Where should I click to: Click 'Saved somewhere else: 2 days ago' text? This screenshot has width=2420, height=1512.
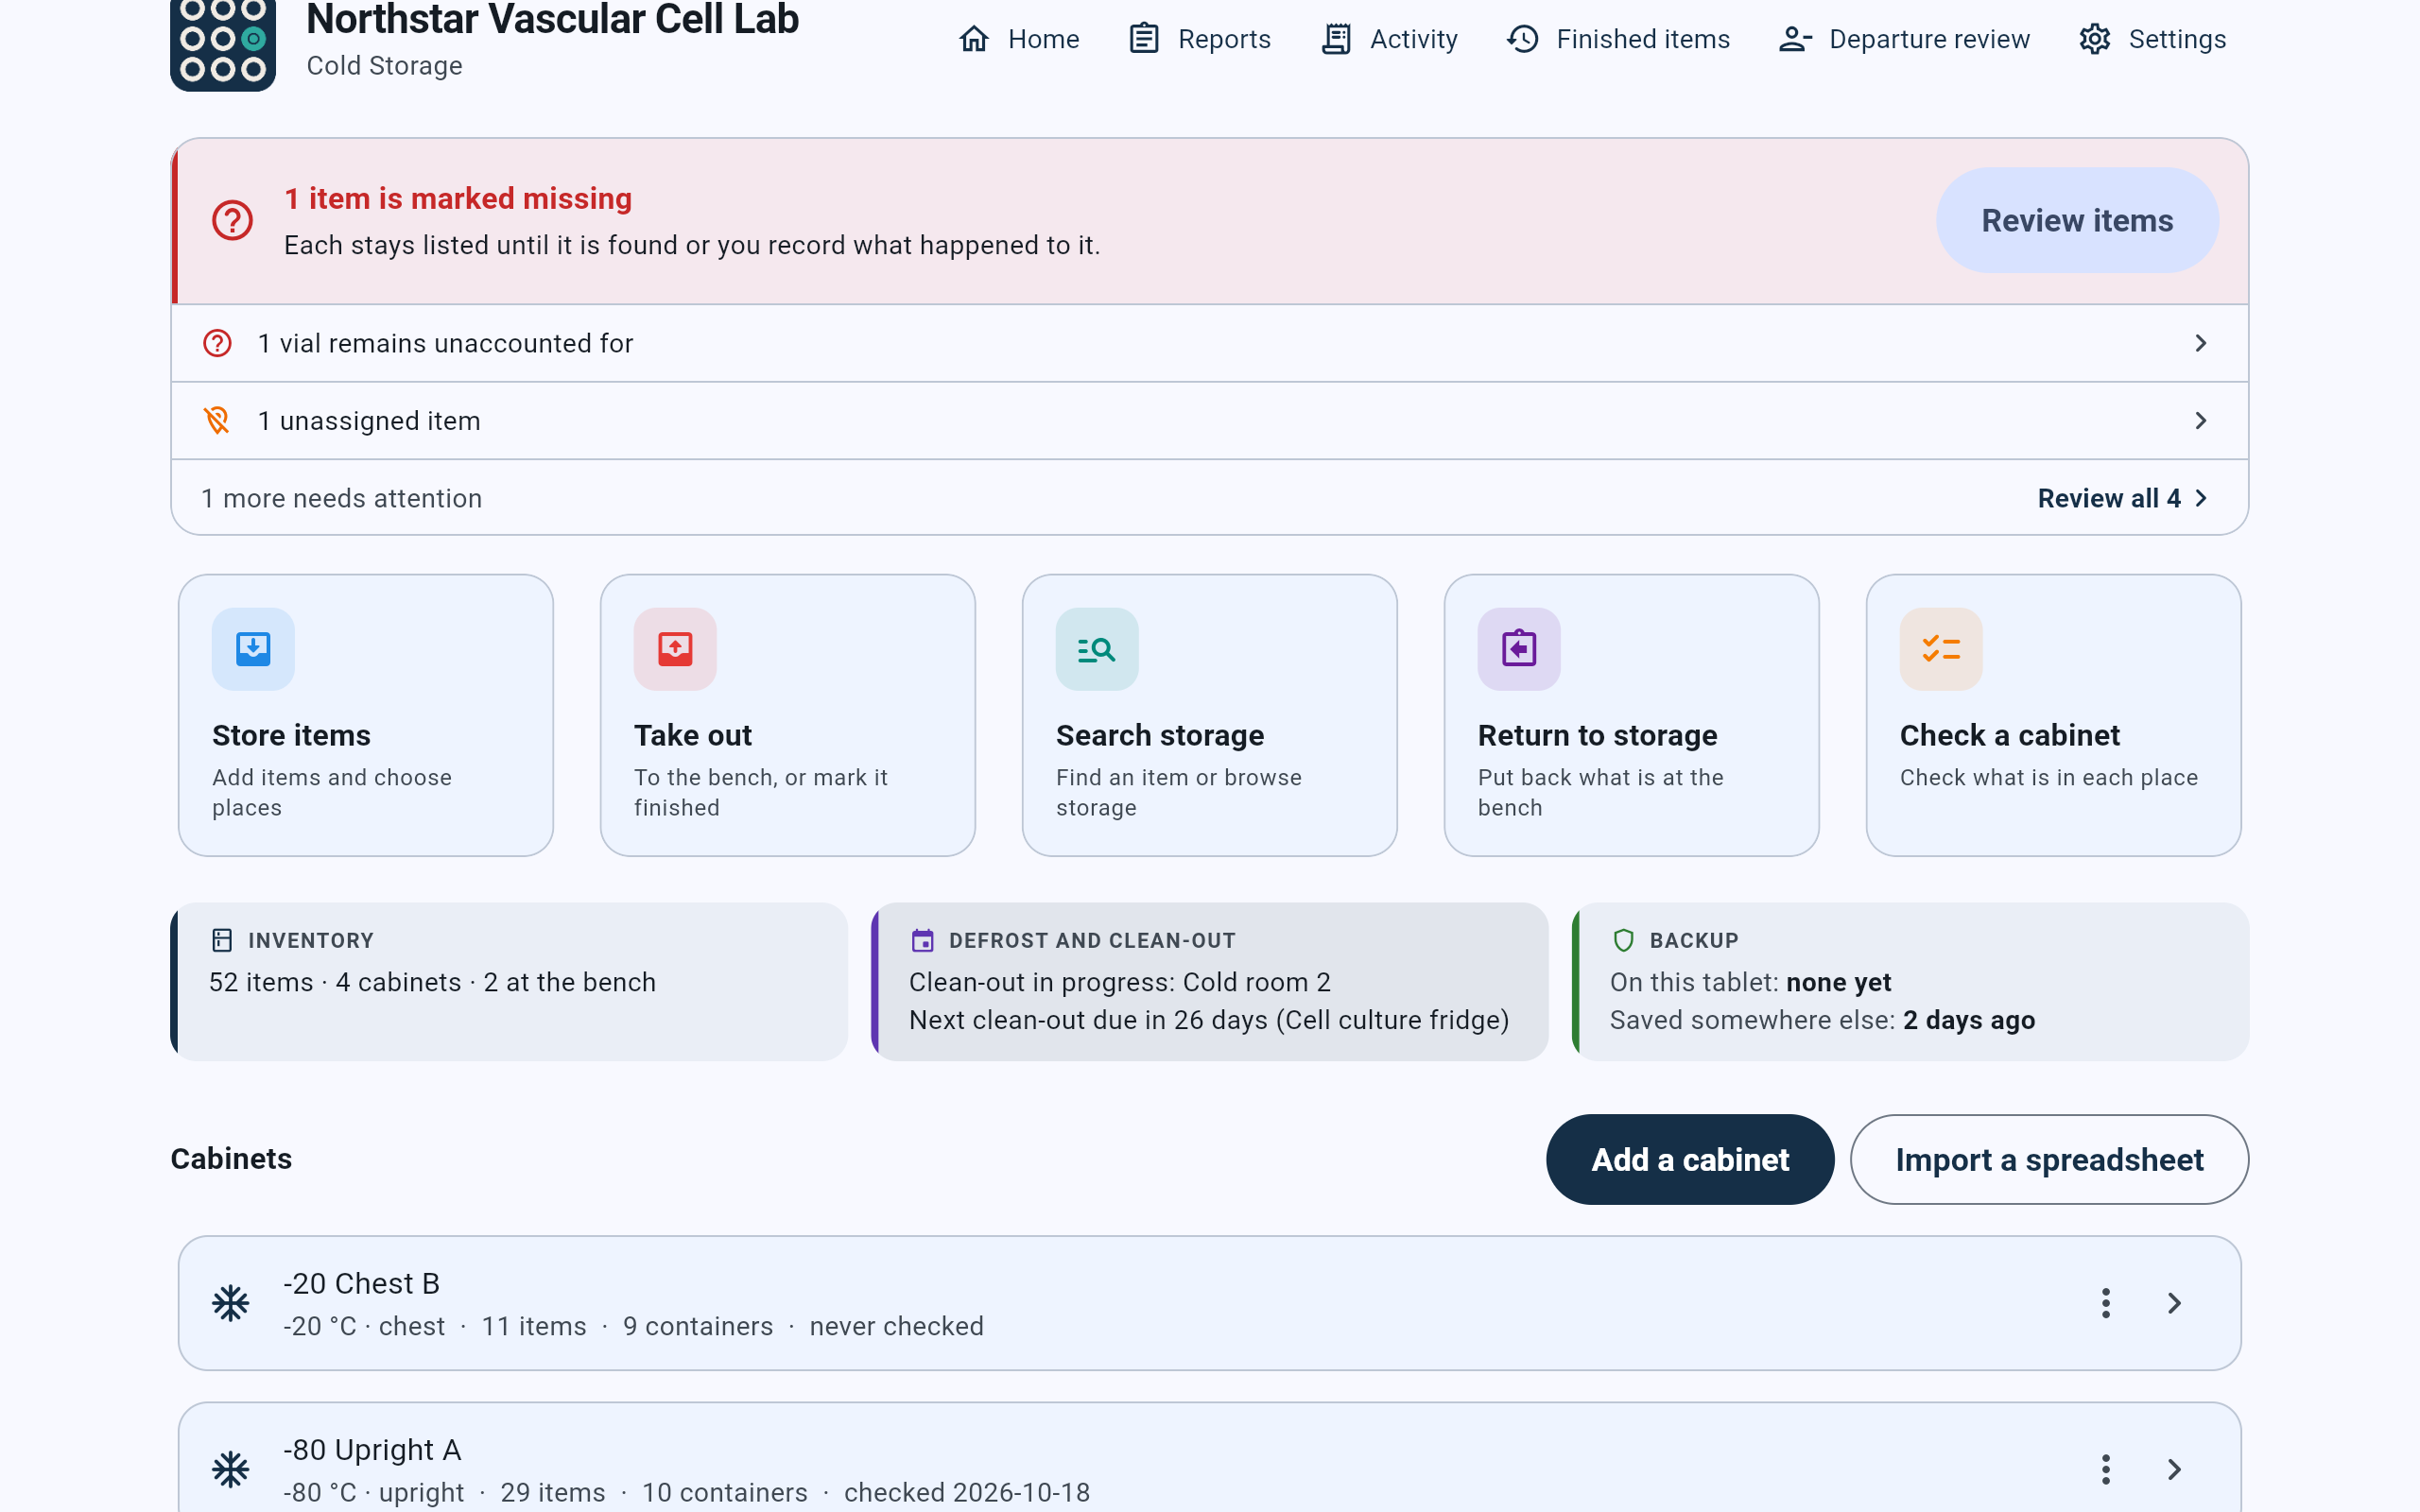pyautogui.click(x=1822, y=1020)
